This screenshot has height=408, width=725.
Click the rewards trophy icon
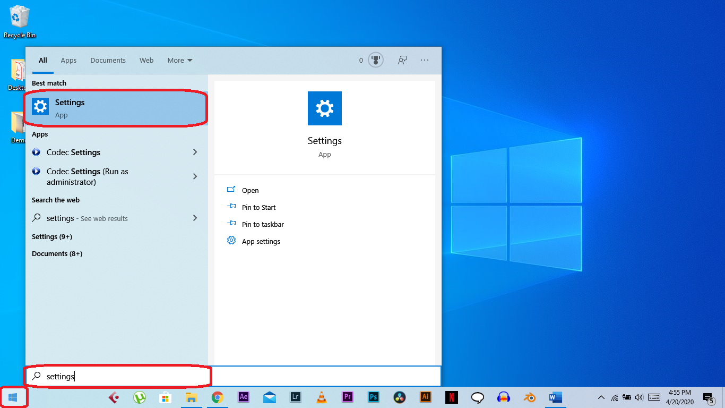click(x=376, y=60)
